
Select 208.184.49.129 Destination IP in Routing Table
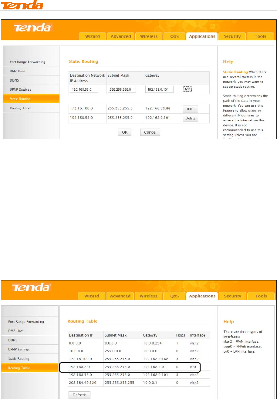83,383
